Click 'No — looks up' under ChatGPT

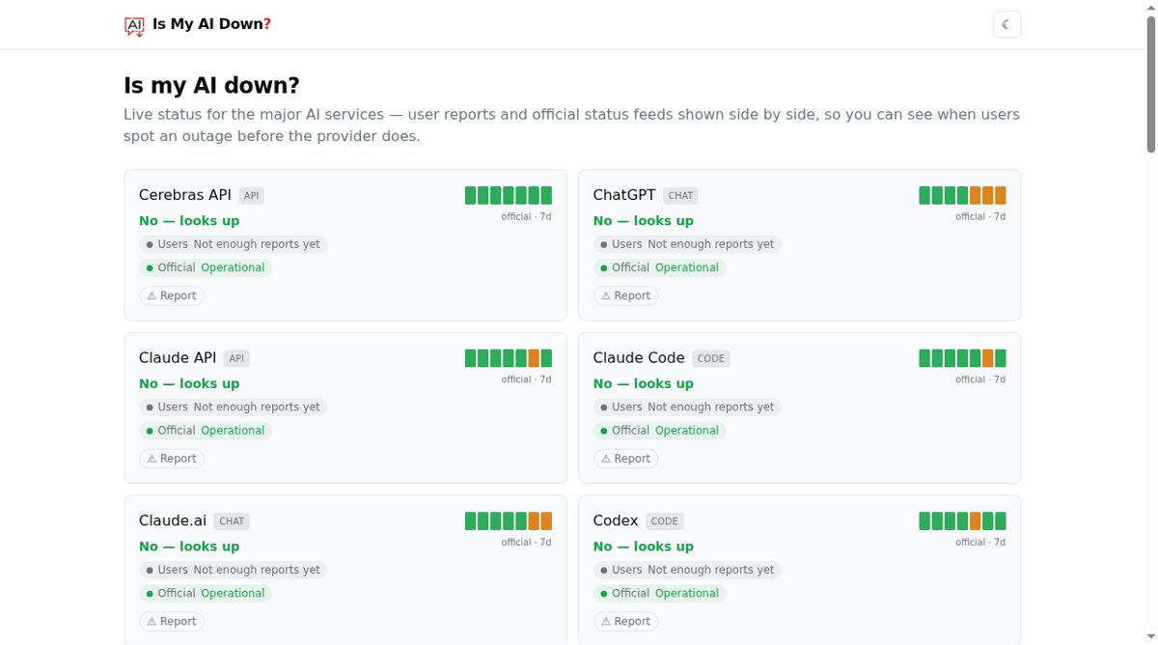point(644,221)
